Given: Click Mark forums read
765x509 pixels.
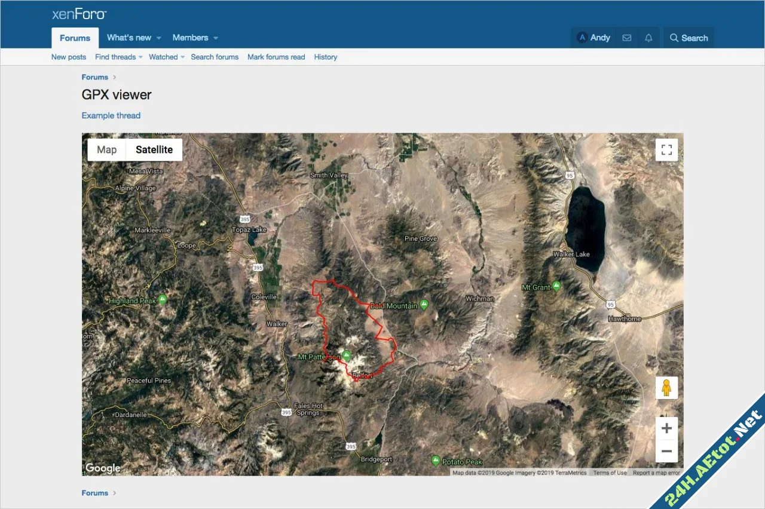Looking at the screenshot, I should 276,57.
